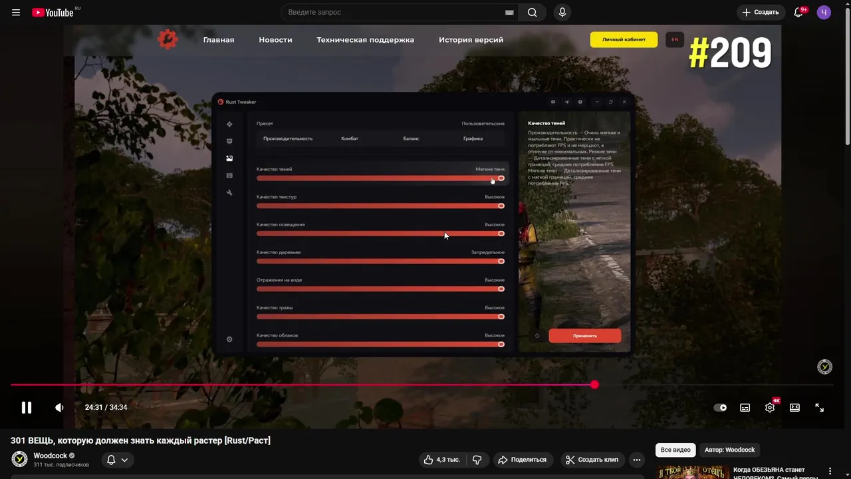Open the on-screen keyboard in search box
Image resolution: width=851 pixels, height=479 pixels.
tap(509, 12)
